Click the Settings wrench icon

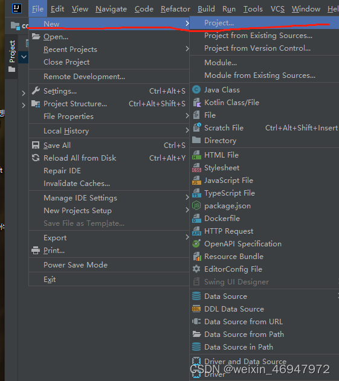pyautogui.click(x=36, y=91)
